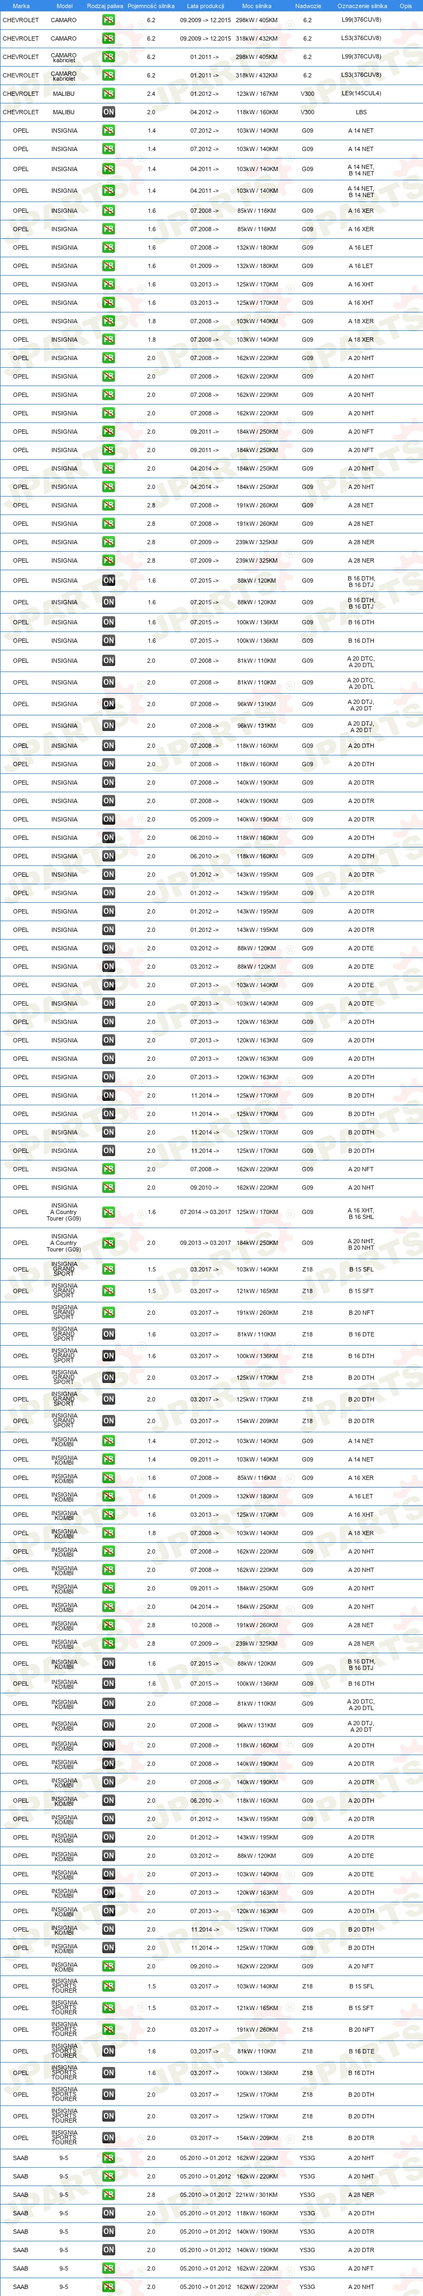
Task: Click Z18 body code in Grand Sport 81kW row
Action: [307, 1334]
